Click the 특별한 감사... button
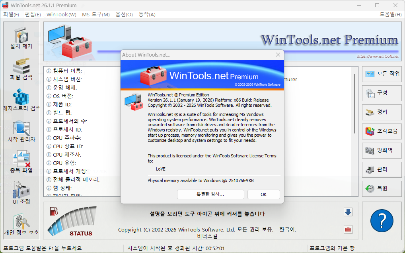405x253 pixels. pos(210,194)
